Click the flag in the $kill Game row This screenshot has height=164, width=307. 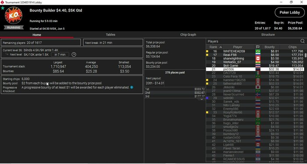[258, 66]
